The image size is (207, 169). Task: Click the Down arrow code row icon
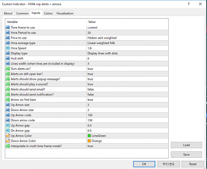pyautogui.click(x=8, y=120)
